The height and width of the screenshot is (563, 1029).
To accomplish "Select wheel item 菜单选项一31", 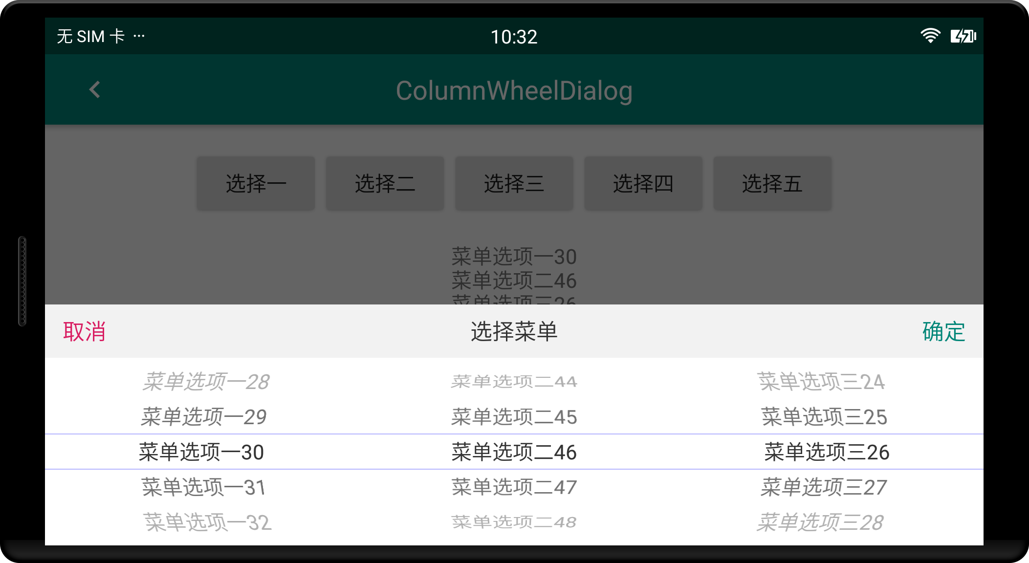I will point(203,487).
